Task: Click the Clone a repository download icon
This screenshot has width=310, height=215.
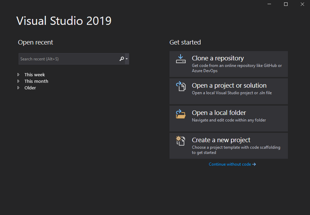Action: (181, 59)
